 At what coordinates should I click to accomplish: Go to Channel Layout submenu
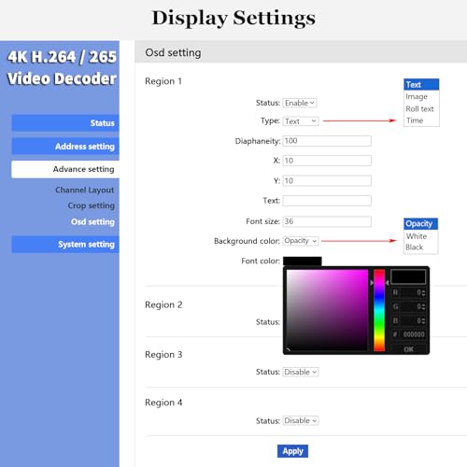tap(85, 190)
